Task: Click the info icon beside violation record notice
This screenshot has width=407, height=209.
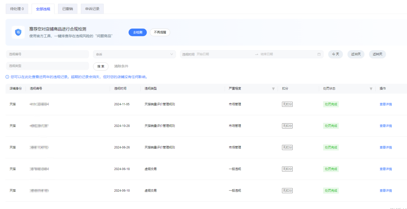Action: click(x=7, y=77)
